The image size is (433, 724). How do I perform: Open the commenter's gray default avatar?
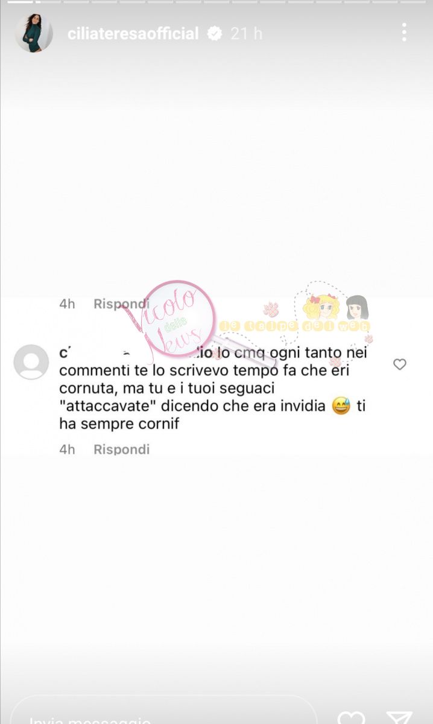[x=31, y=362]
